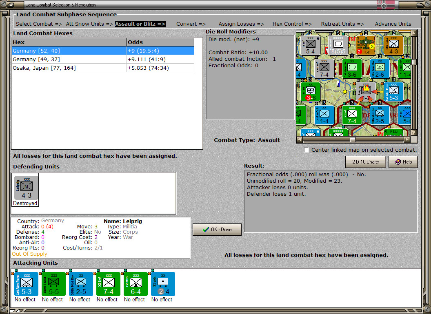This screenshot has width=431, height=314.
Task: Go to the Att Snow Units subphase
Action: click(x=89, y=24)
